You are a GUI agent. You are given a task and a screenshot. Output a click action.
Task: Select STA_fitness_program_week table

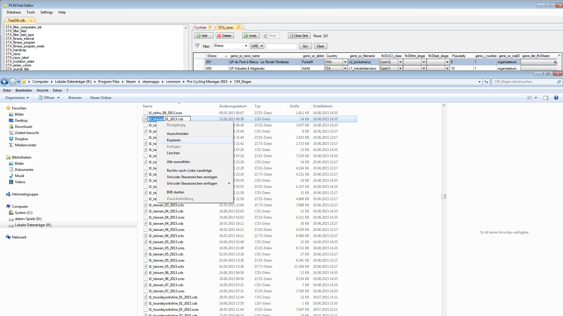click(25, 46)
